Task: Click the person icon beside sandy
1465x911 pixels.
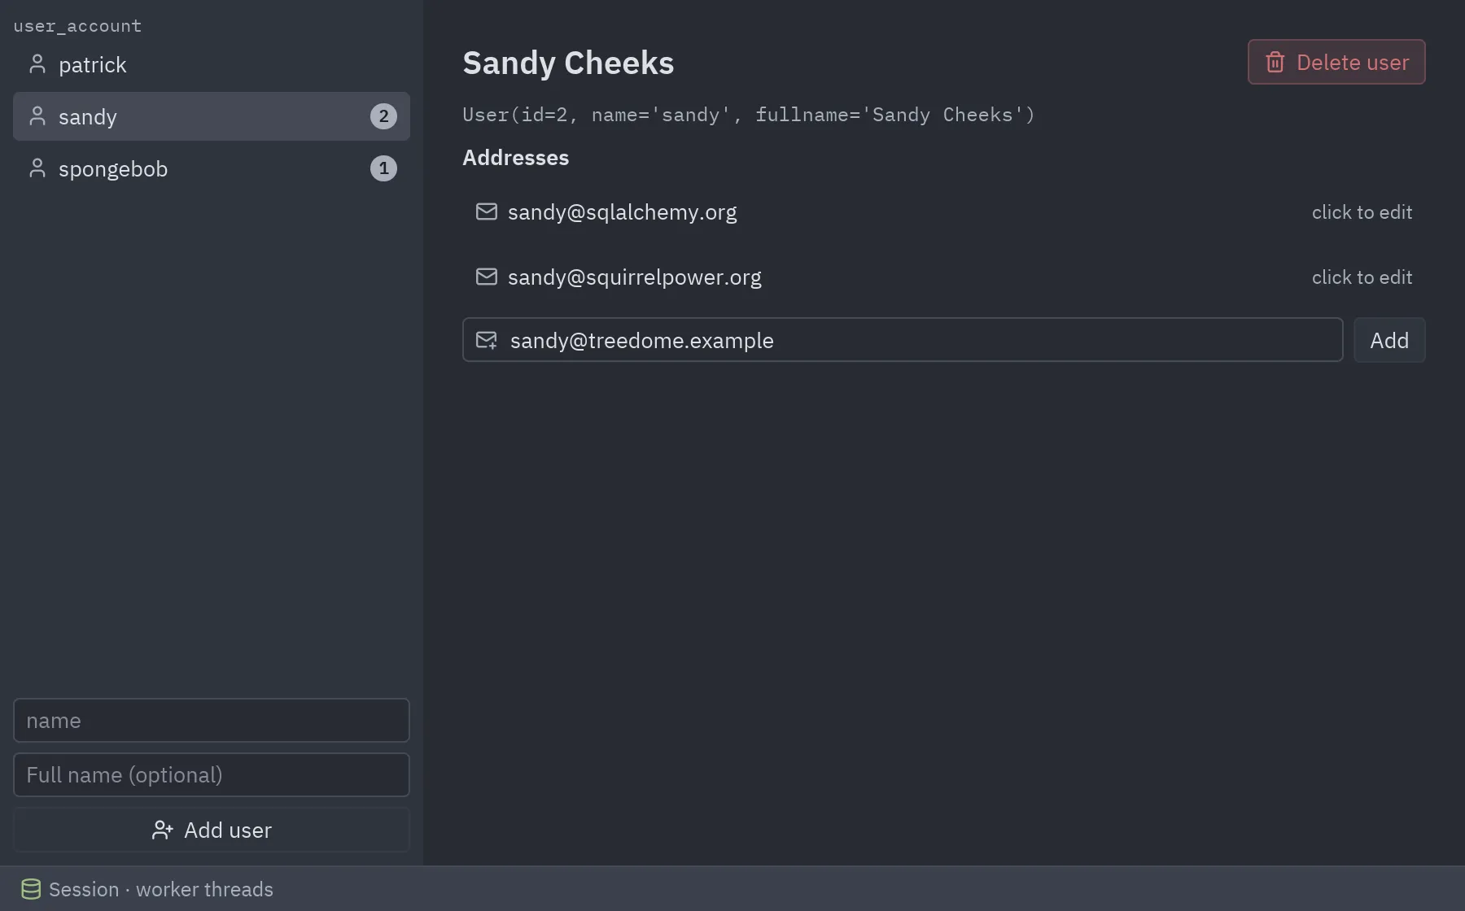Action: click(37, 116)
